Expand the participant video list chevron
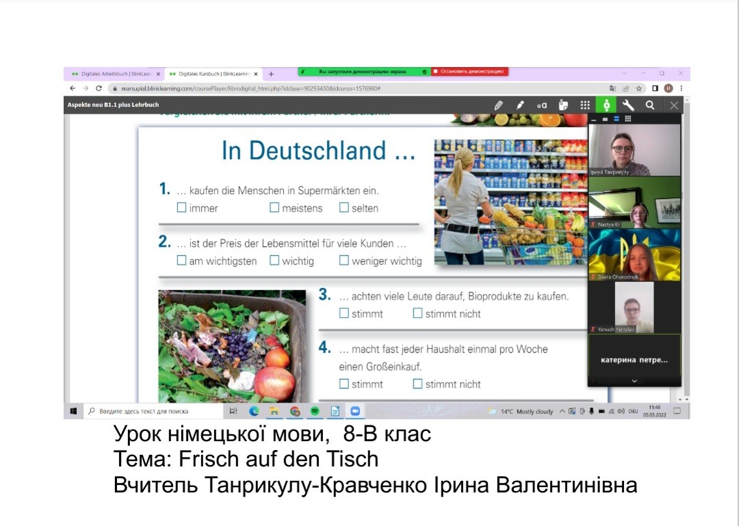This screenshot has height=526, width=739. 634,381
